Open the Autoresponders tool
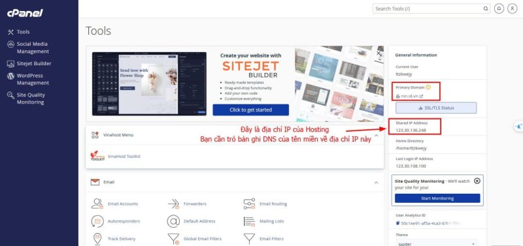523x246 pixels. (x=124, y=221)
